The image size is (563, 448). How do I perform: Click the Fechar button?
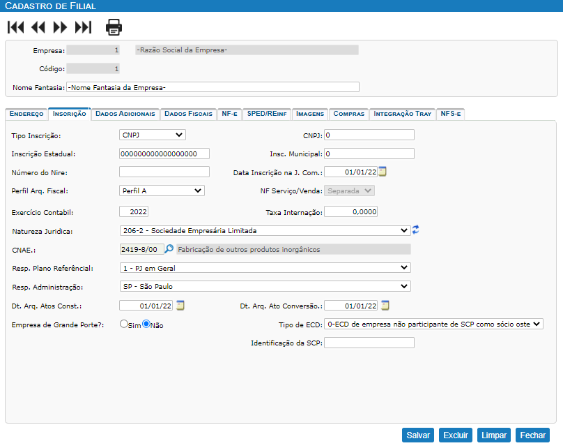533,435
